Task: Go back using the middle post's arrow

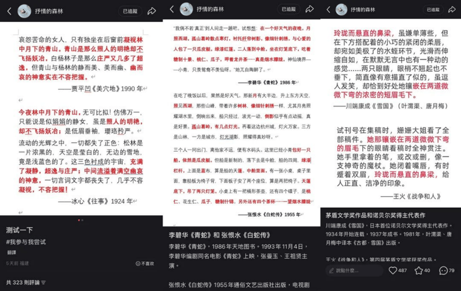Action: point(172,9)
